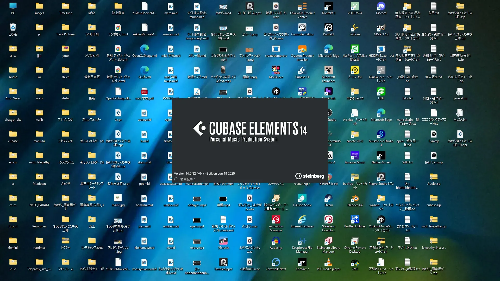Select the Blender 4.4 shortcut
Screen dimensions: 500x281
(355, 199)
